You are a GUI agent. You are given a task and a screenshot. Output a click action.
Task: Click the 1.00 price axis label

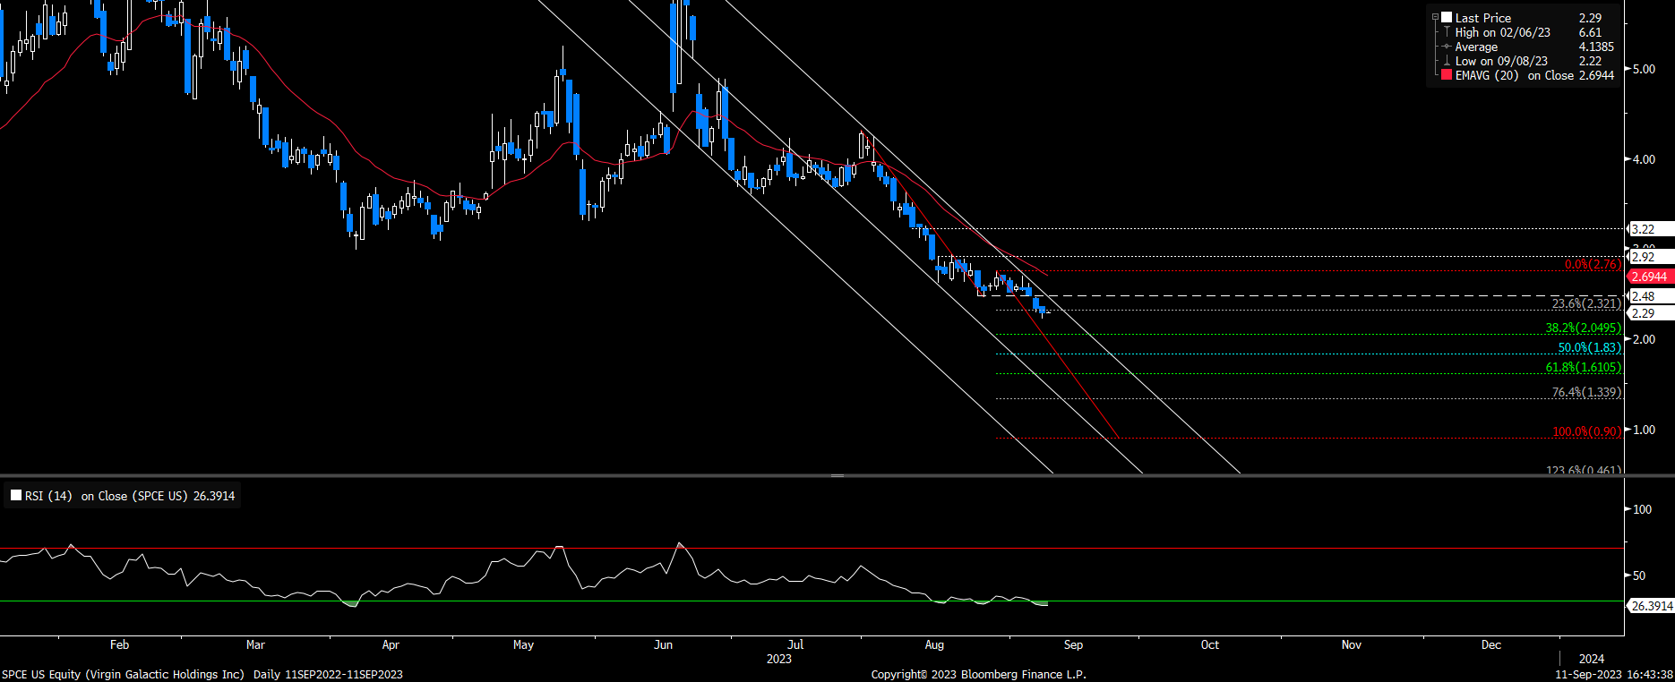coord(1644,430)
